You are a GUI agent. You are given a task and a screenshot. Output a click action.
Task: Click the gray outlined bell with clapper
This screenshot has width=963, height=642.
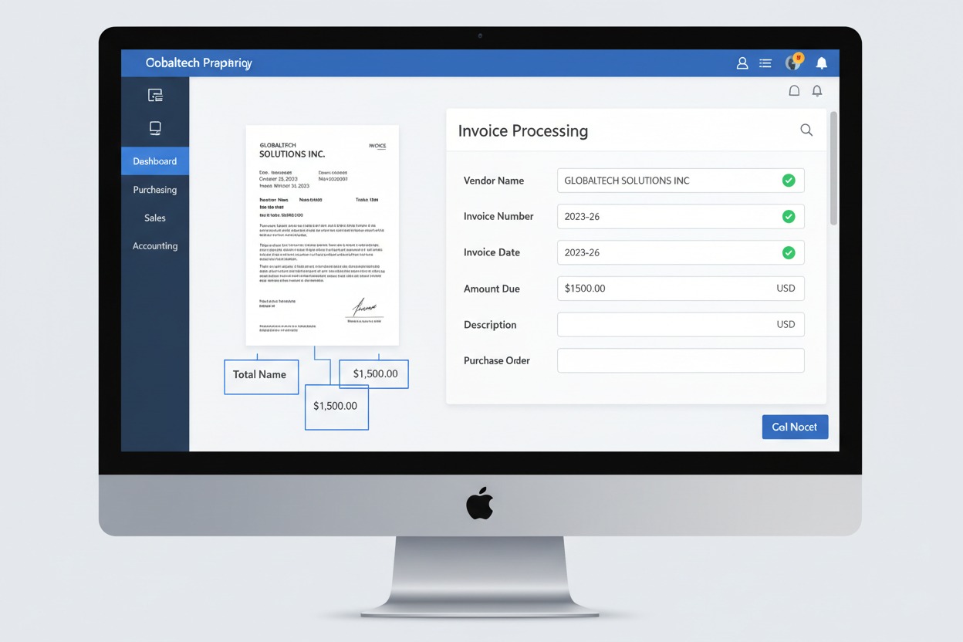coord(817,91)
